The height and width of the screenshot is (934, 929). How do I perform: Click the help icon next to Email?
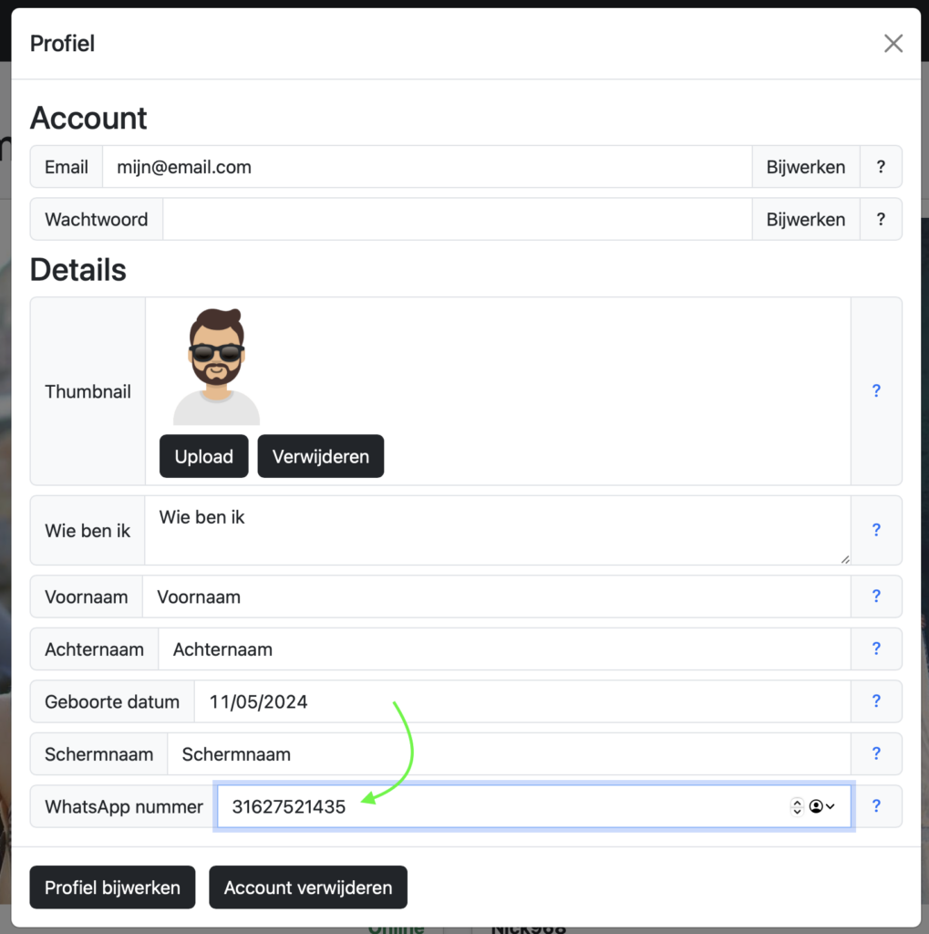coord(881,167)
